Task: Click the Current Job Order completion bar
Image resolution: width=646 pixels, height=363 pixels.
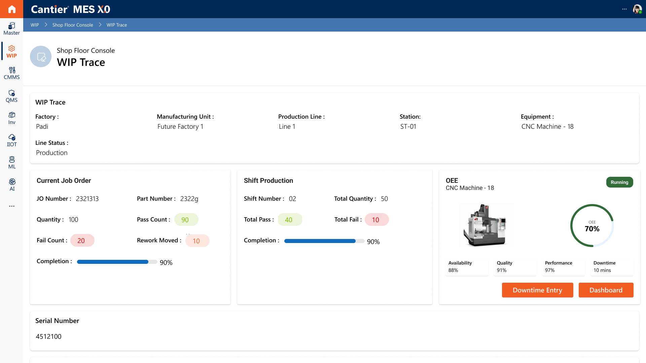Action: 117,262
